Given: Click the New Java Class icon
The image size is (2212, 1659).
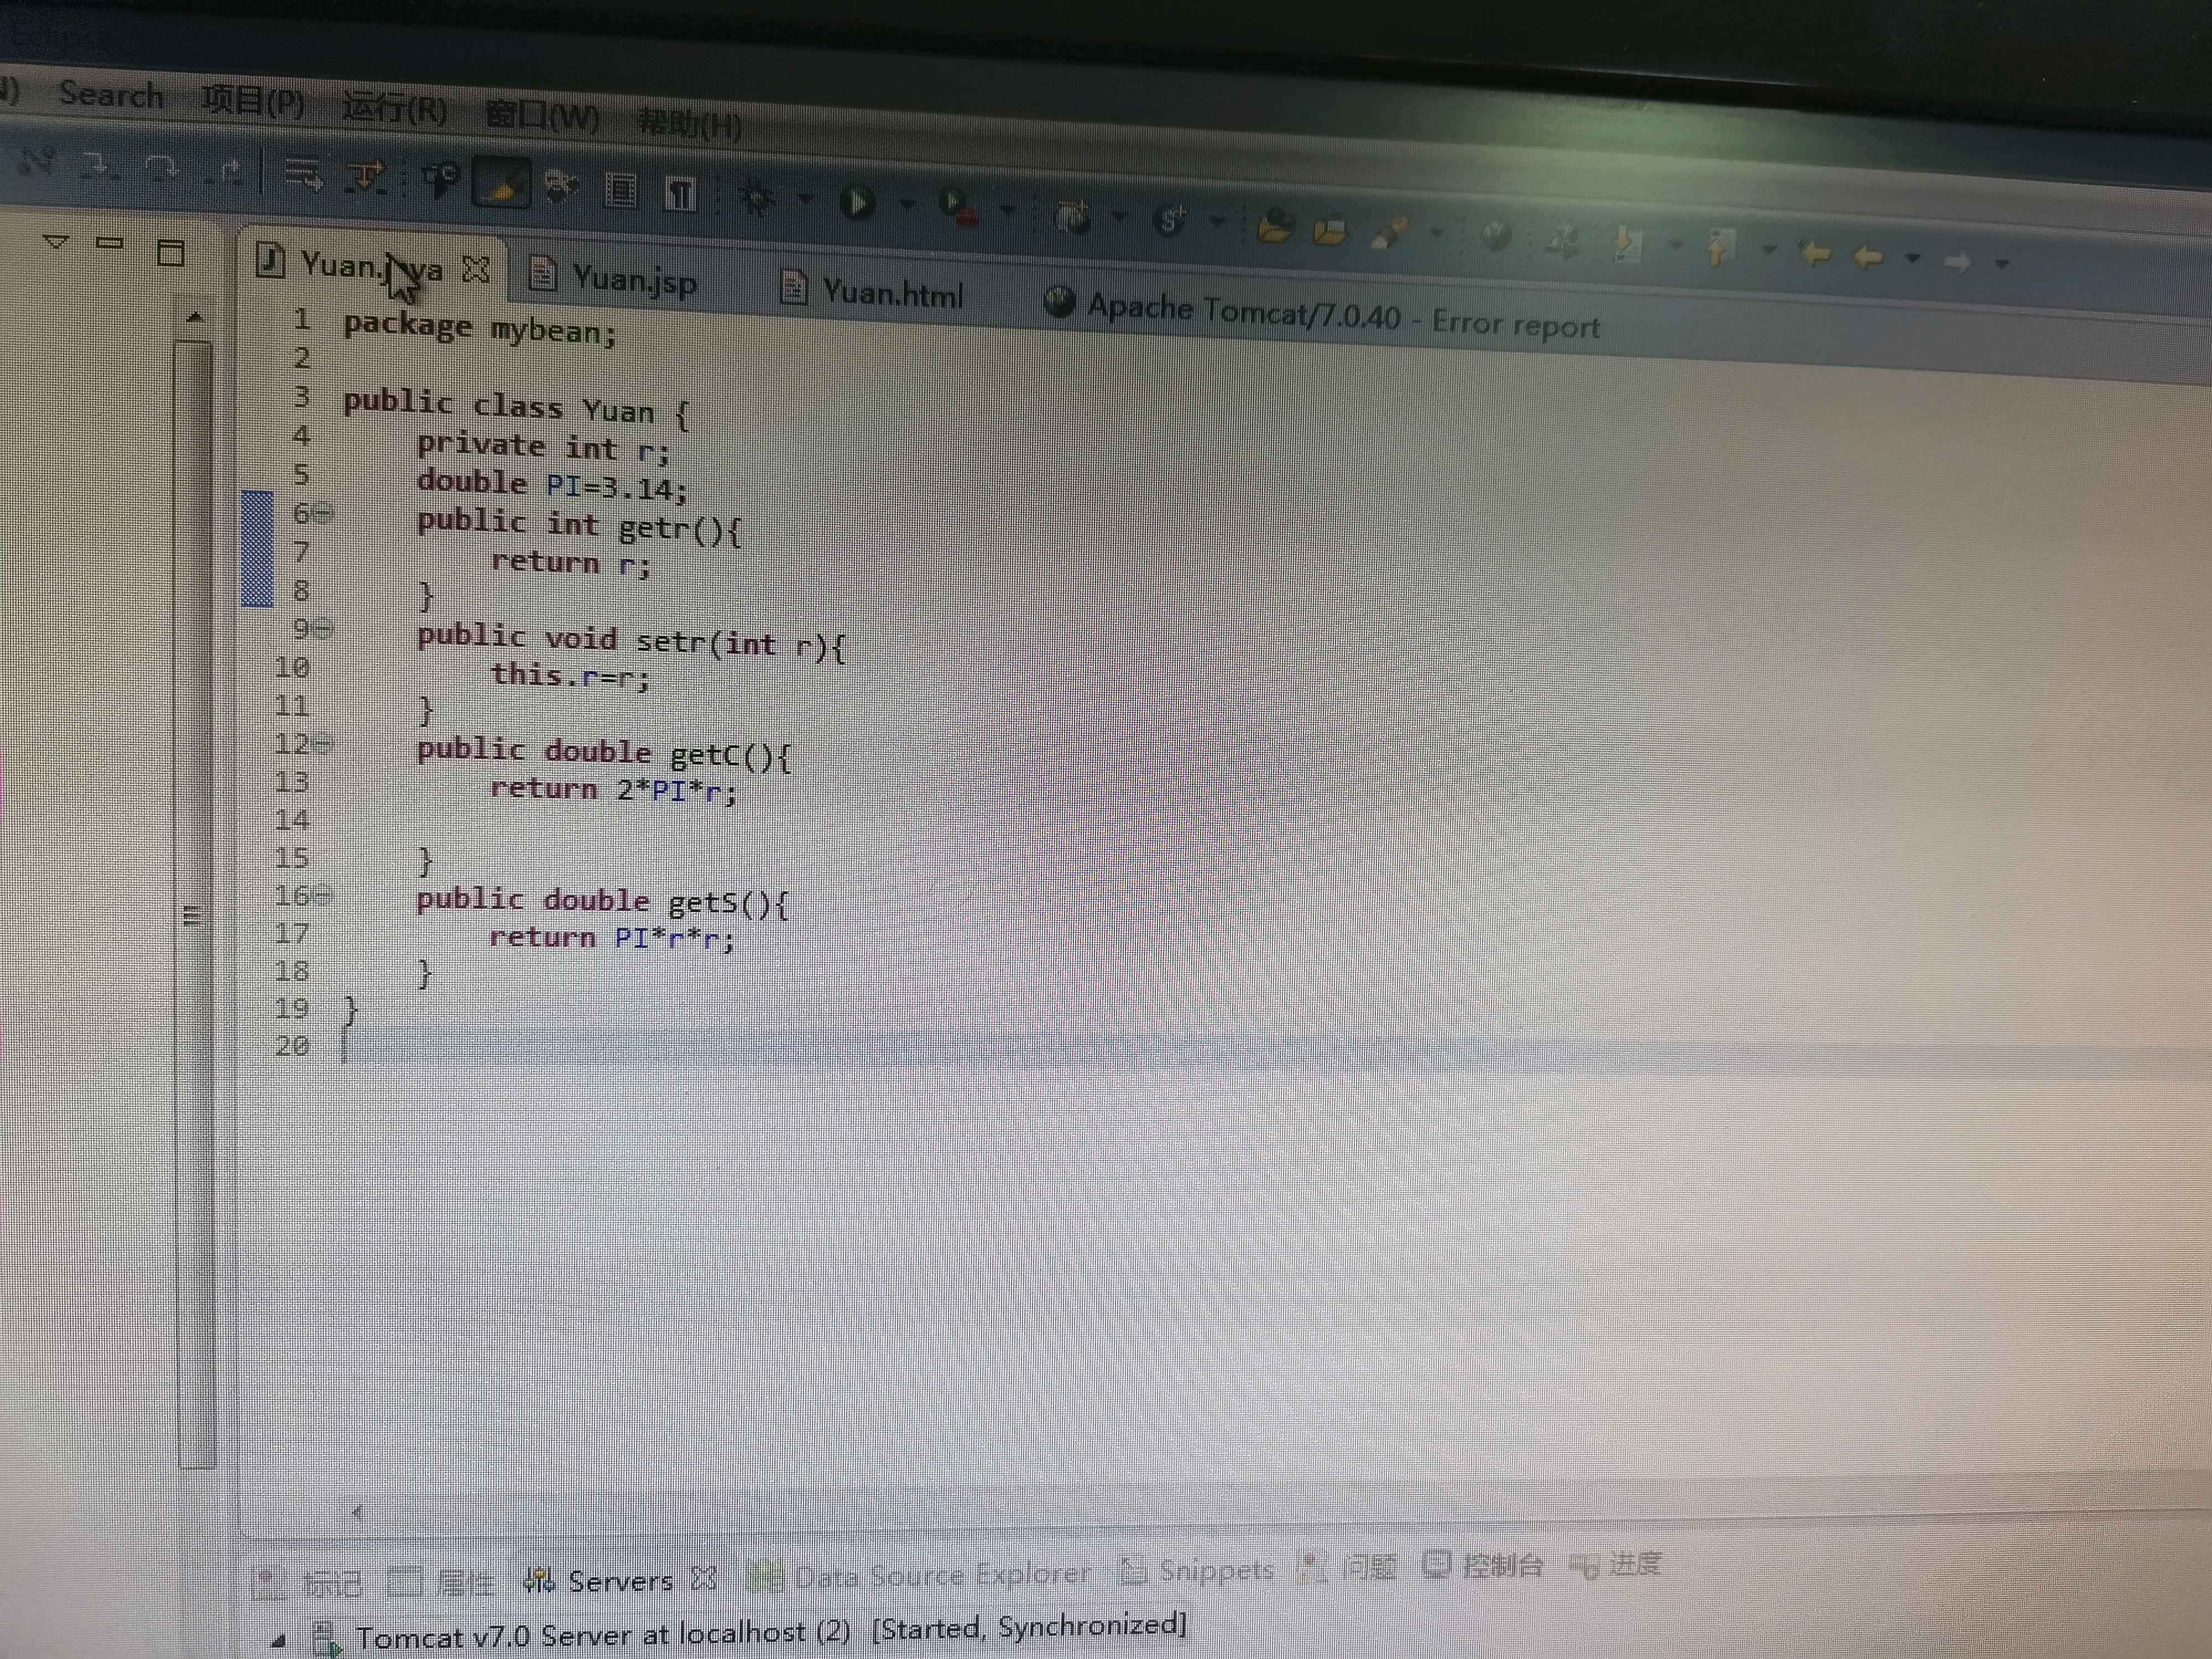Looking at the screenshot, I should coord(1169,220).
